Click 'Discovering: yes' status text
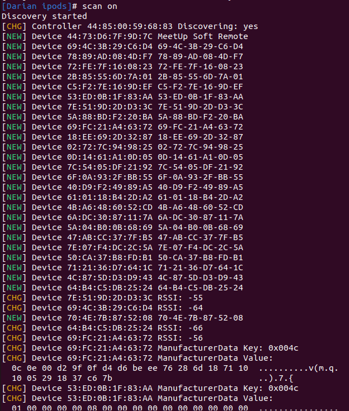The width and height of the screenshot is (349, 411). pyautogui.click(x=218, y=26)
